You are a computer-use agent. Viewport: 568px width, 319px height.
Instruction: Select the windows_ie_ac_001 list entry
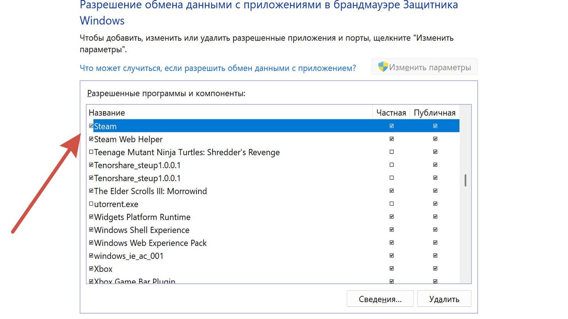(x=129, y=256)
